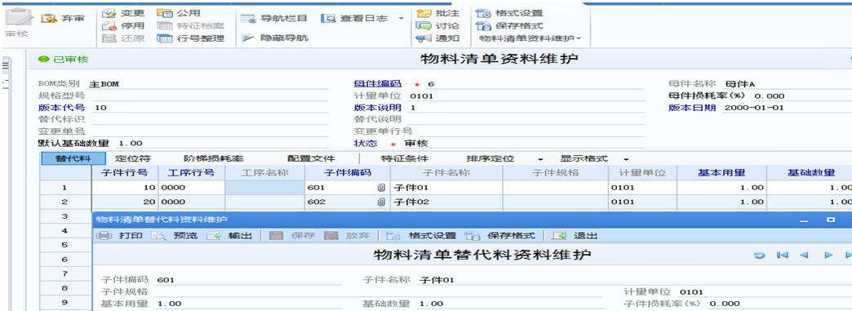This screenshot has height=311, width=852.
Task: Click the 版本日期 field label
Action: pyautogui.click(x=692, y=108)
